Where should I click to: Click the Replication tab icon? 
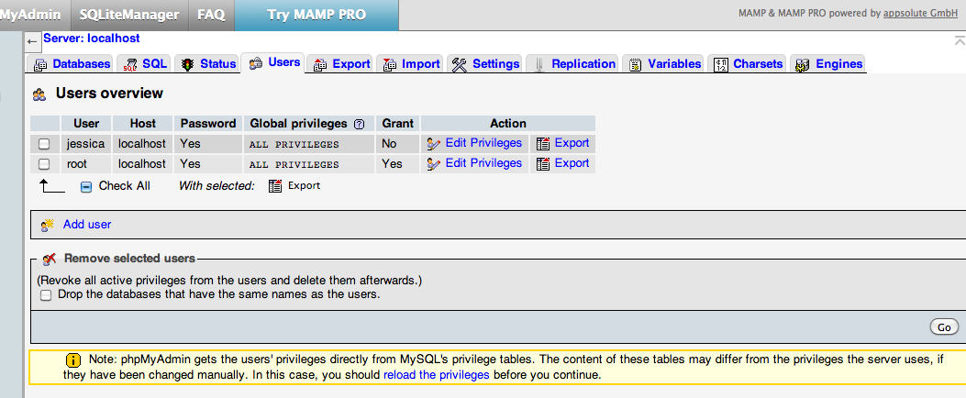[x=539, y=64]
